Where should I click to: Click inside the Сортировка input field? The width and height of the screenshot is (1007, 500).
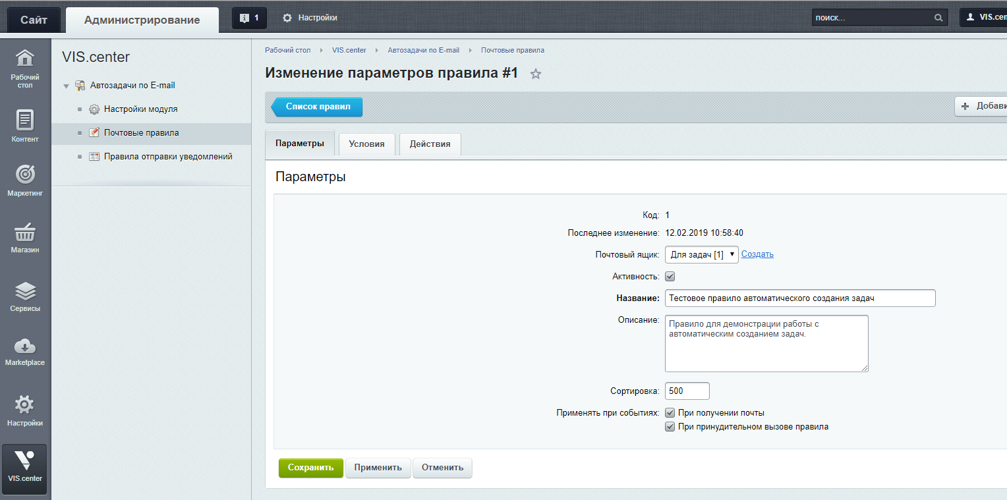click(x=687, y=391)
